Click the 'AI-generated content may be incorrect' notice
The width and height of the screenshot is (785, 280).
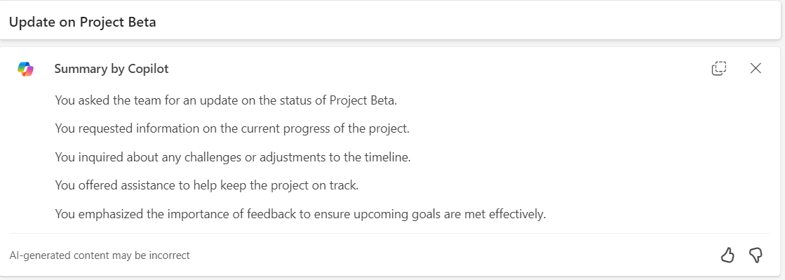[100, 255]
